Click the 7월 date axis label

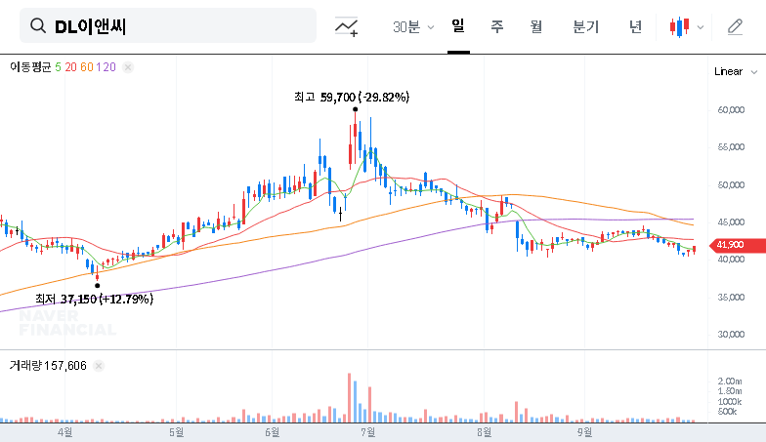tap(367, 432)
